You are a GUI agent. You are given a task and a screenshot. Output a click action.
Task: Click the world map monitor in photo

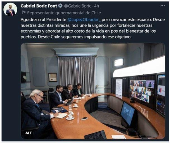click(127, 114)
